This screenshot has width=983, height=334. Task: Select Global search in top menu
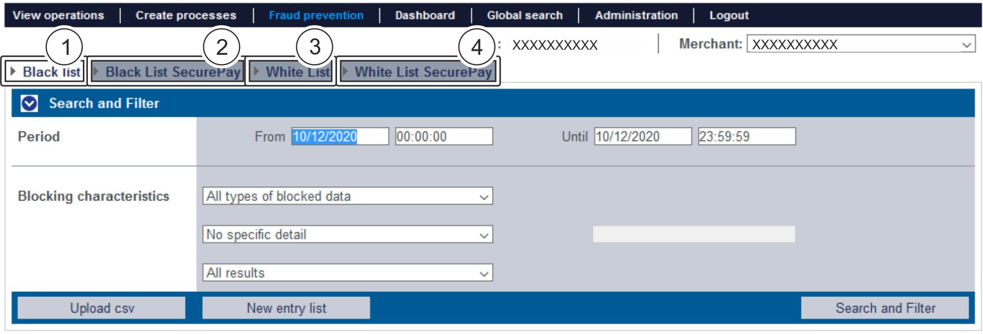[x=525, y=15]
